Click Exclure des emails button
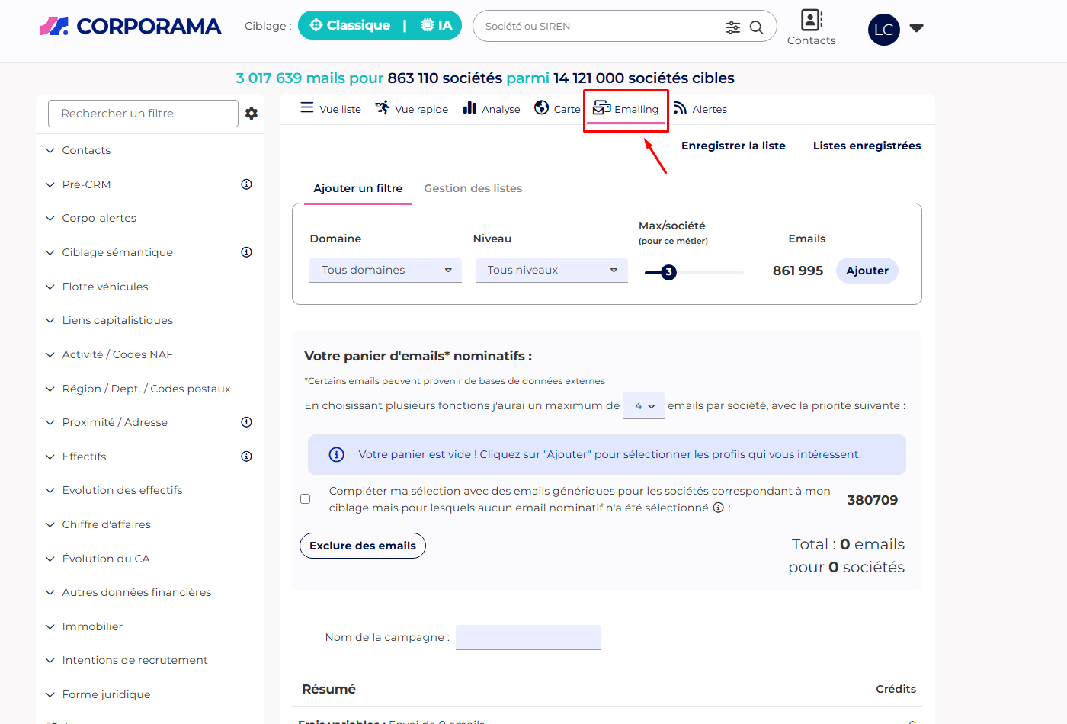 pyautogui.click(x=363, y=546)
